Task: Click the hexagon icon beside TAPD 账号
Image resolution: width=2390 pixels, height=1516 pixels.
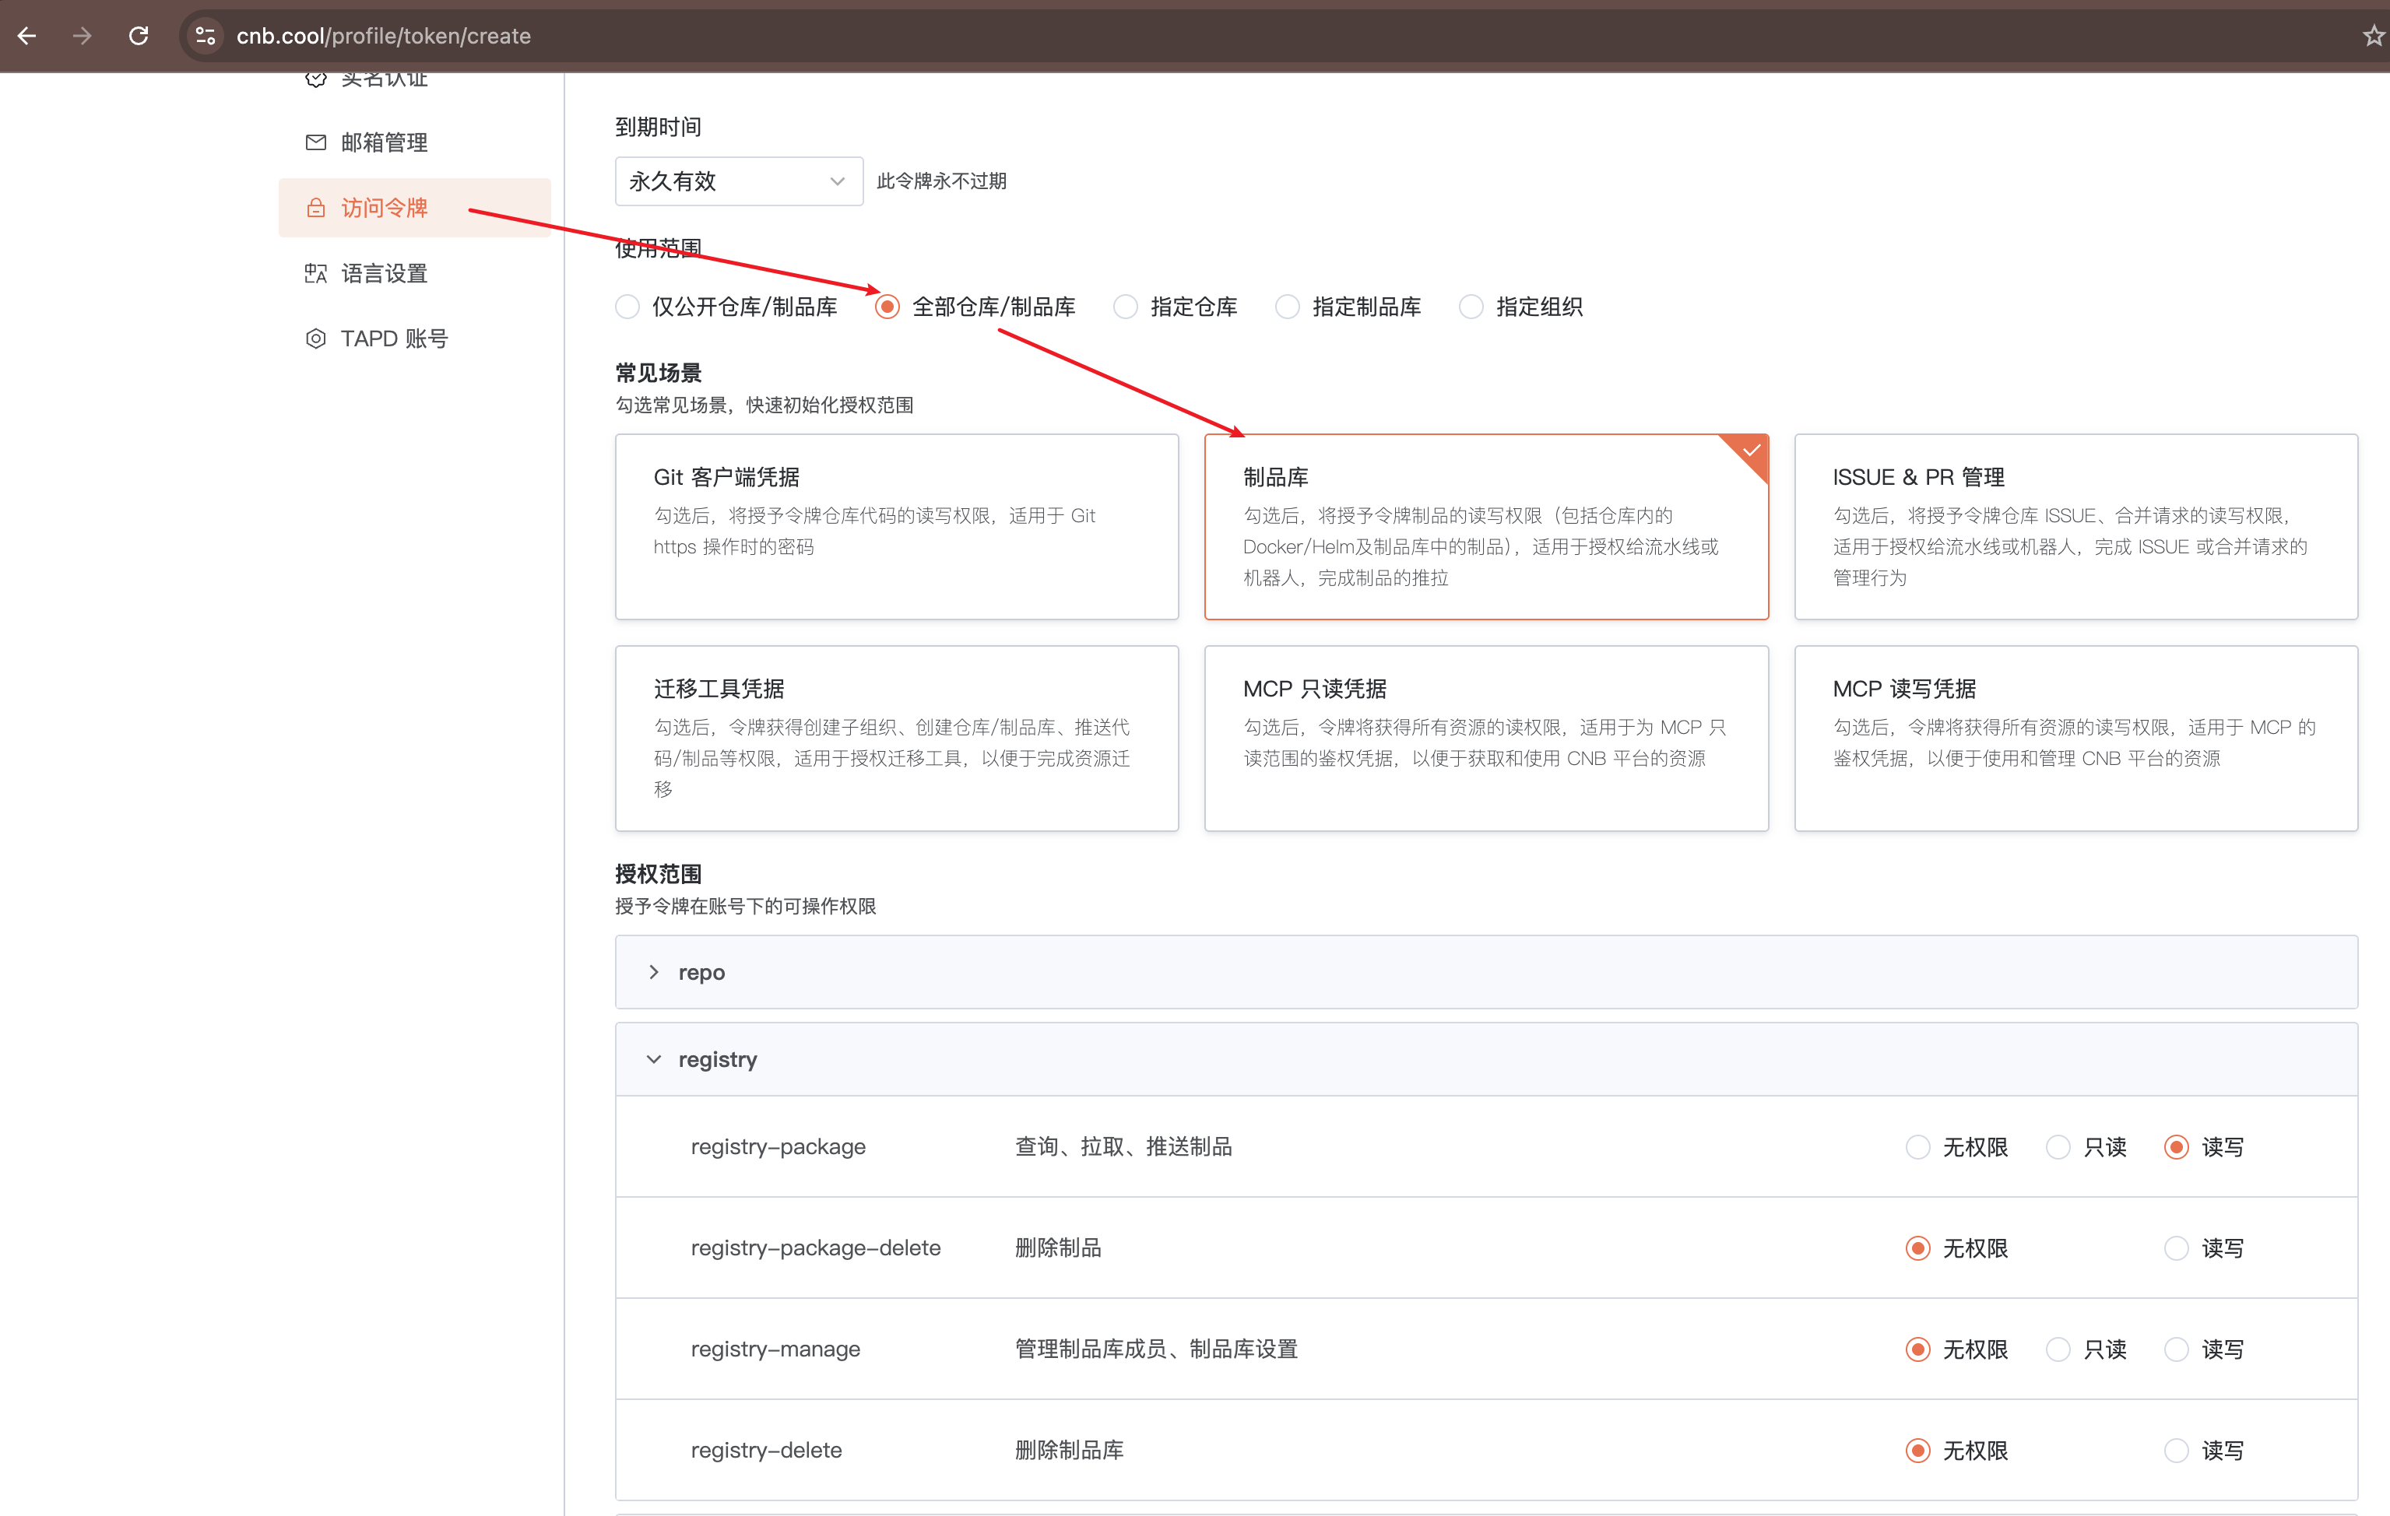Action: point(315,339)
